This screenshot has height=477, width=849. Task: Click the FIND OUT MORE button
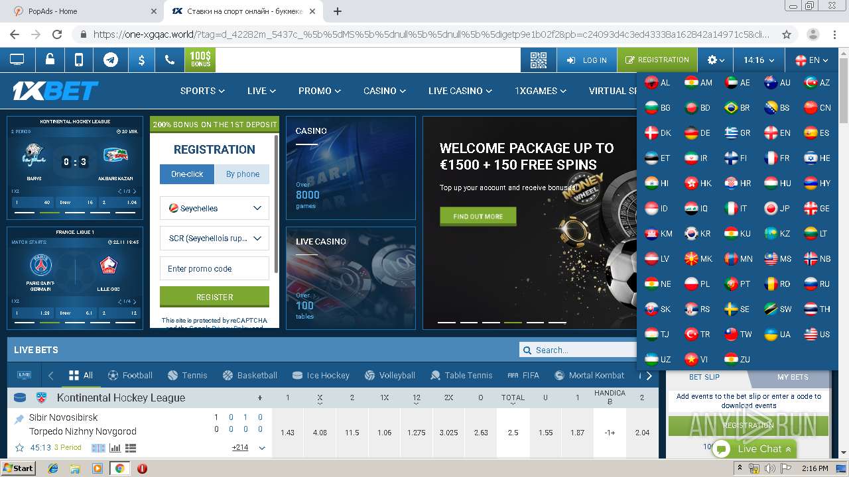[478, 216]
